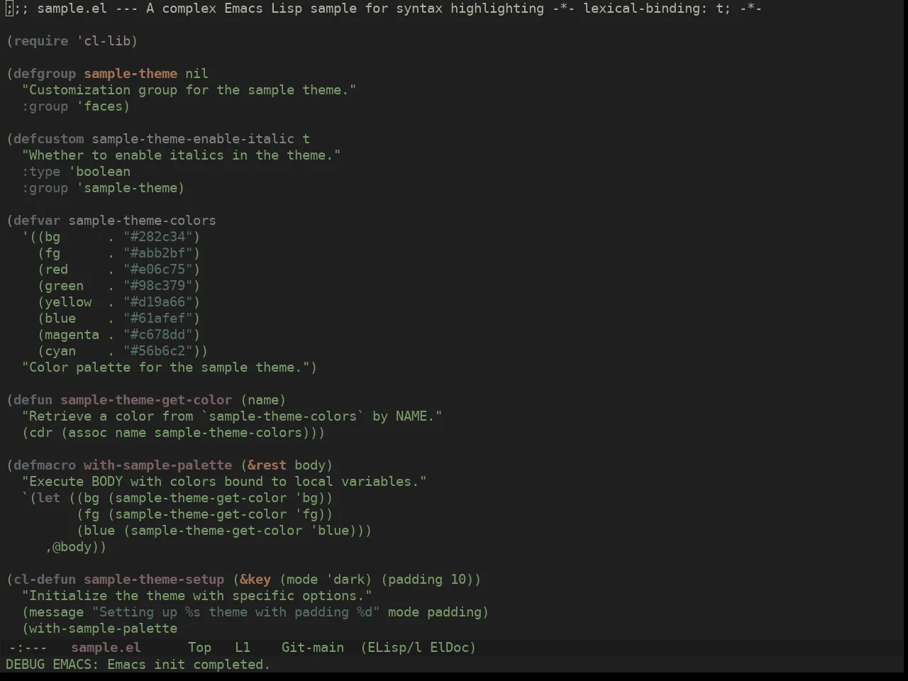Image resolution: width=908 pixels, height=681 pixels.
Task: Click the ,@body splice expression
Action: tap(72, 546)
